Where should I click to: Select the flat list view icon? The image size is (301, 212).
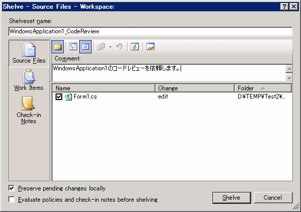[x=85, y=47]
